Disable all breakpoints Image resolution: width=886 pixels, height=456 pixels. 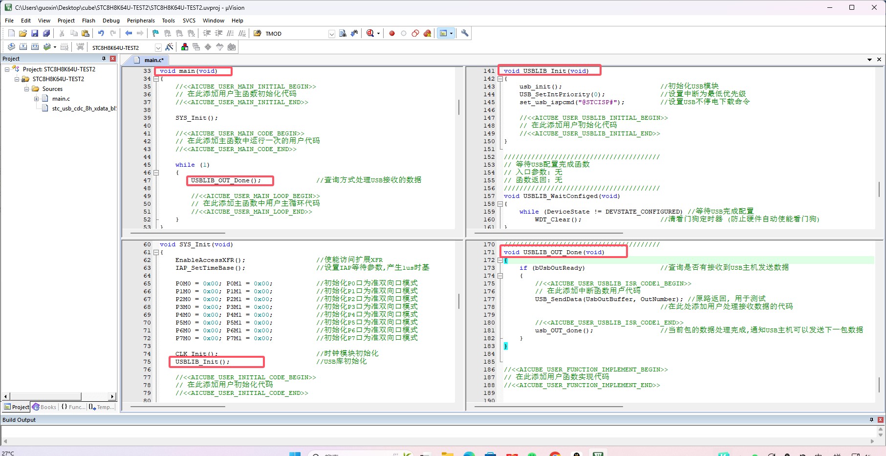415,33
